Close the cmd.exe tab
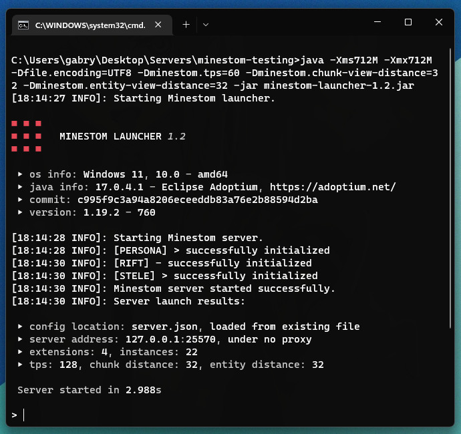This screenshot has width=461, height=434. pos(158,25)
